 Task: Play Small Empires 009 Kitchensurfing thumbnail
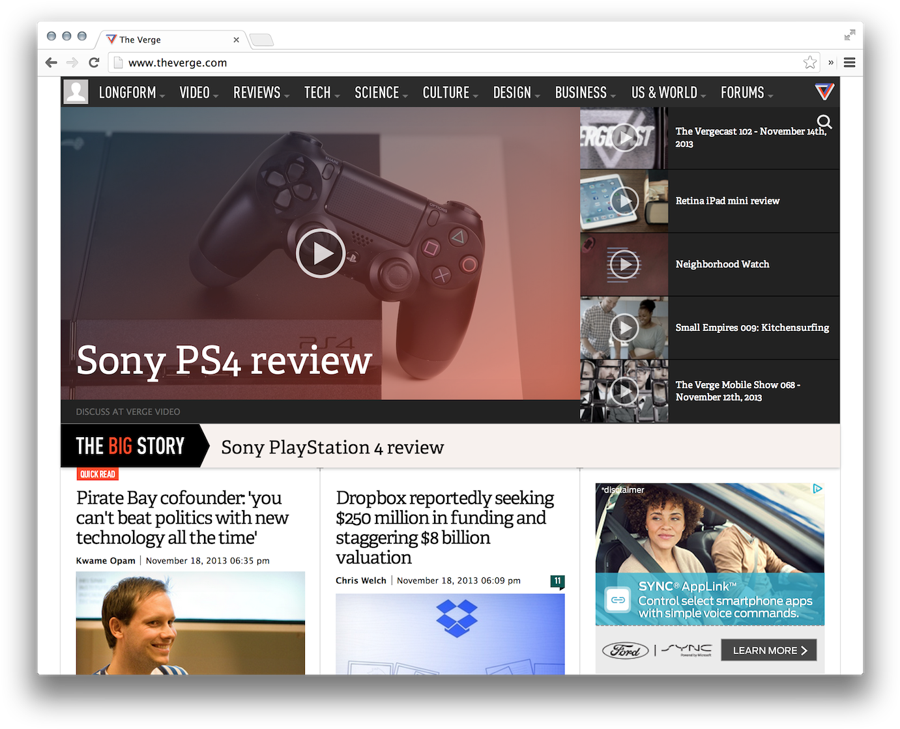624,328
